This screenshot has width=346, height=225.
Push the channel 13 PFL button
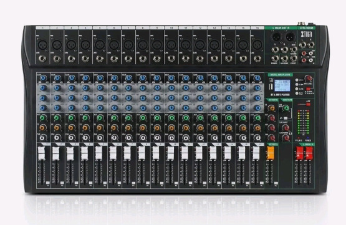pos(219,183)
